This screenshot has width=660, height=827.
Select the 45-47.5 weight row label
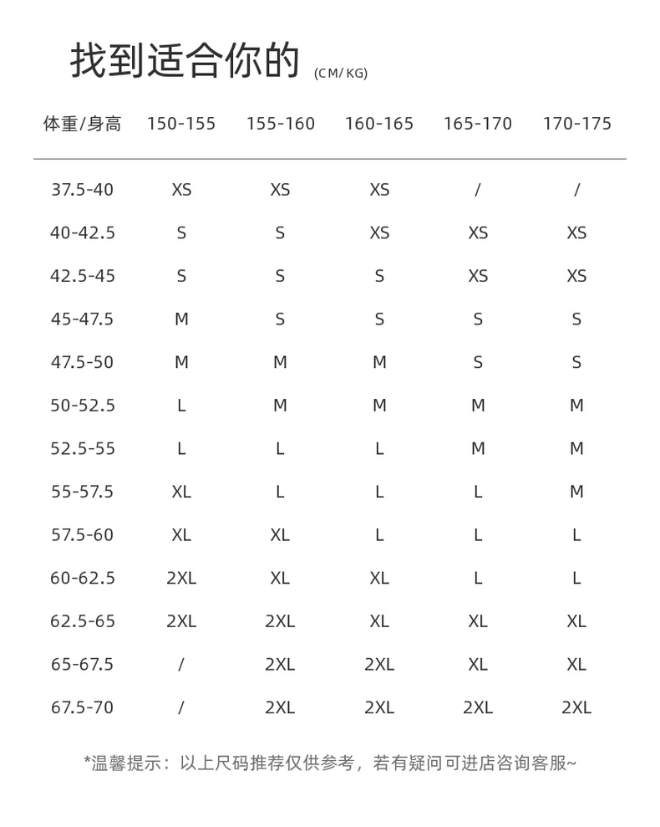coord(82,319)
